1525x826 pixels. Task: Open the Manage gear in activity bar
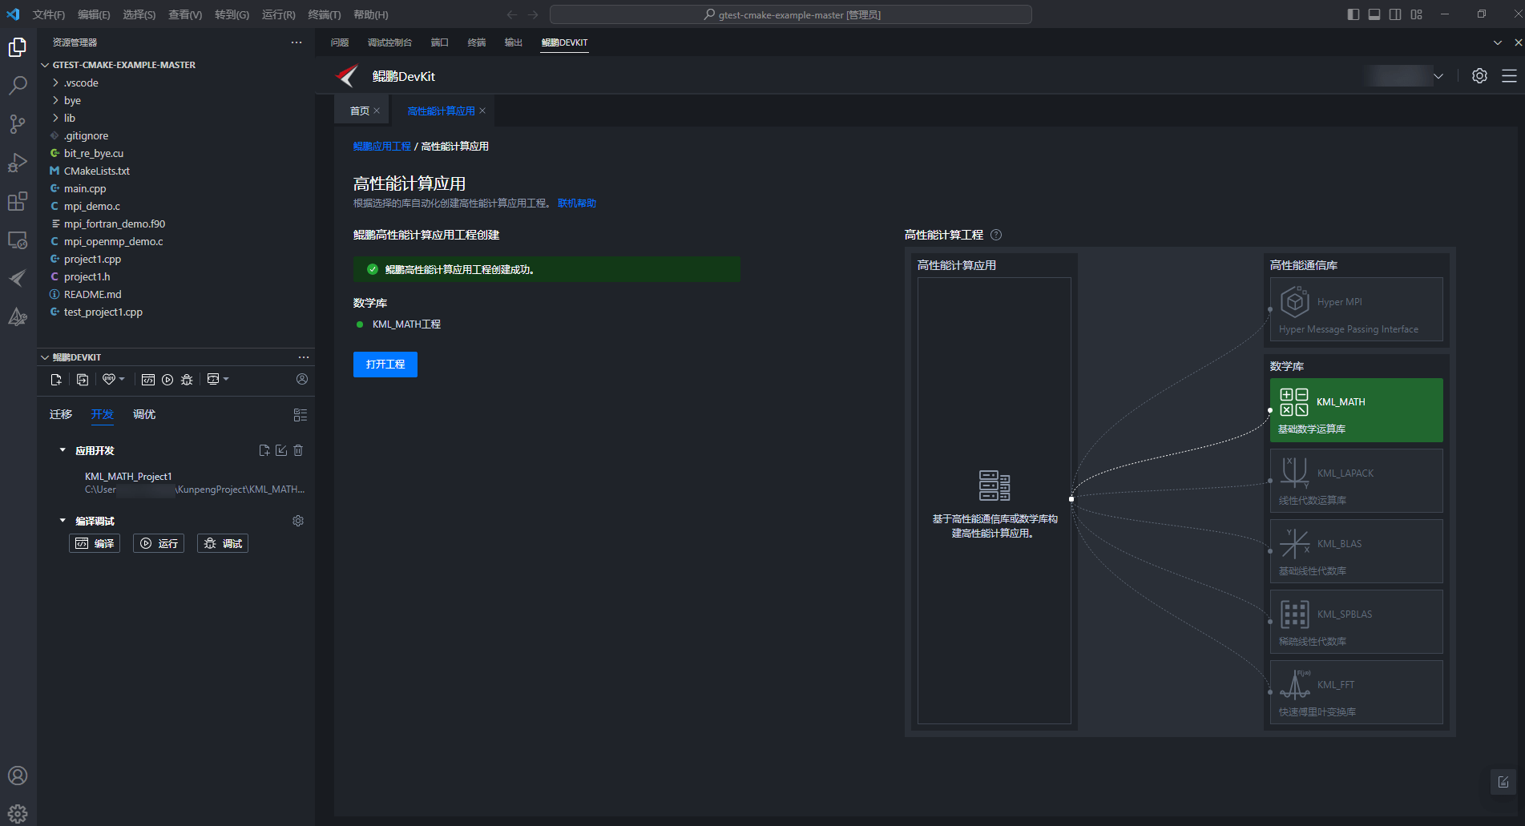pyautogui.click(x=18, y=814)
